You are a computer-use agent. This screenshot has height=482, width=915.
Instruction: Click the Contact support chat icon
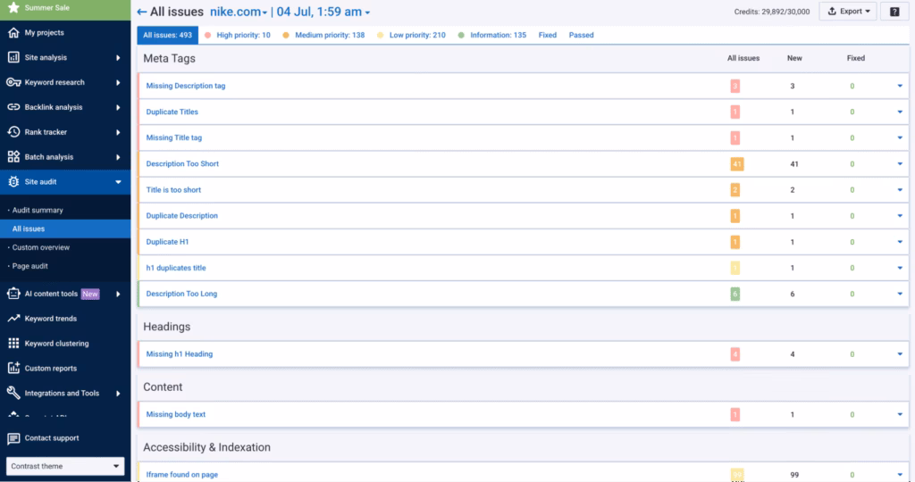point(13,438)
